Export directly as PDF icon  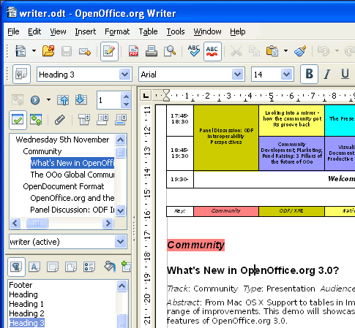tap(133, 51)
